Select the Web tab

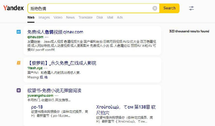tap(31, 17)
